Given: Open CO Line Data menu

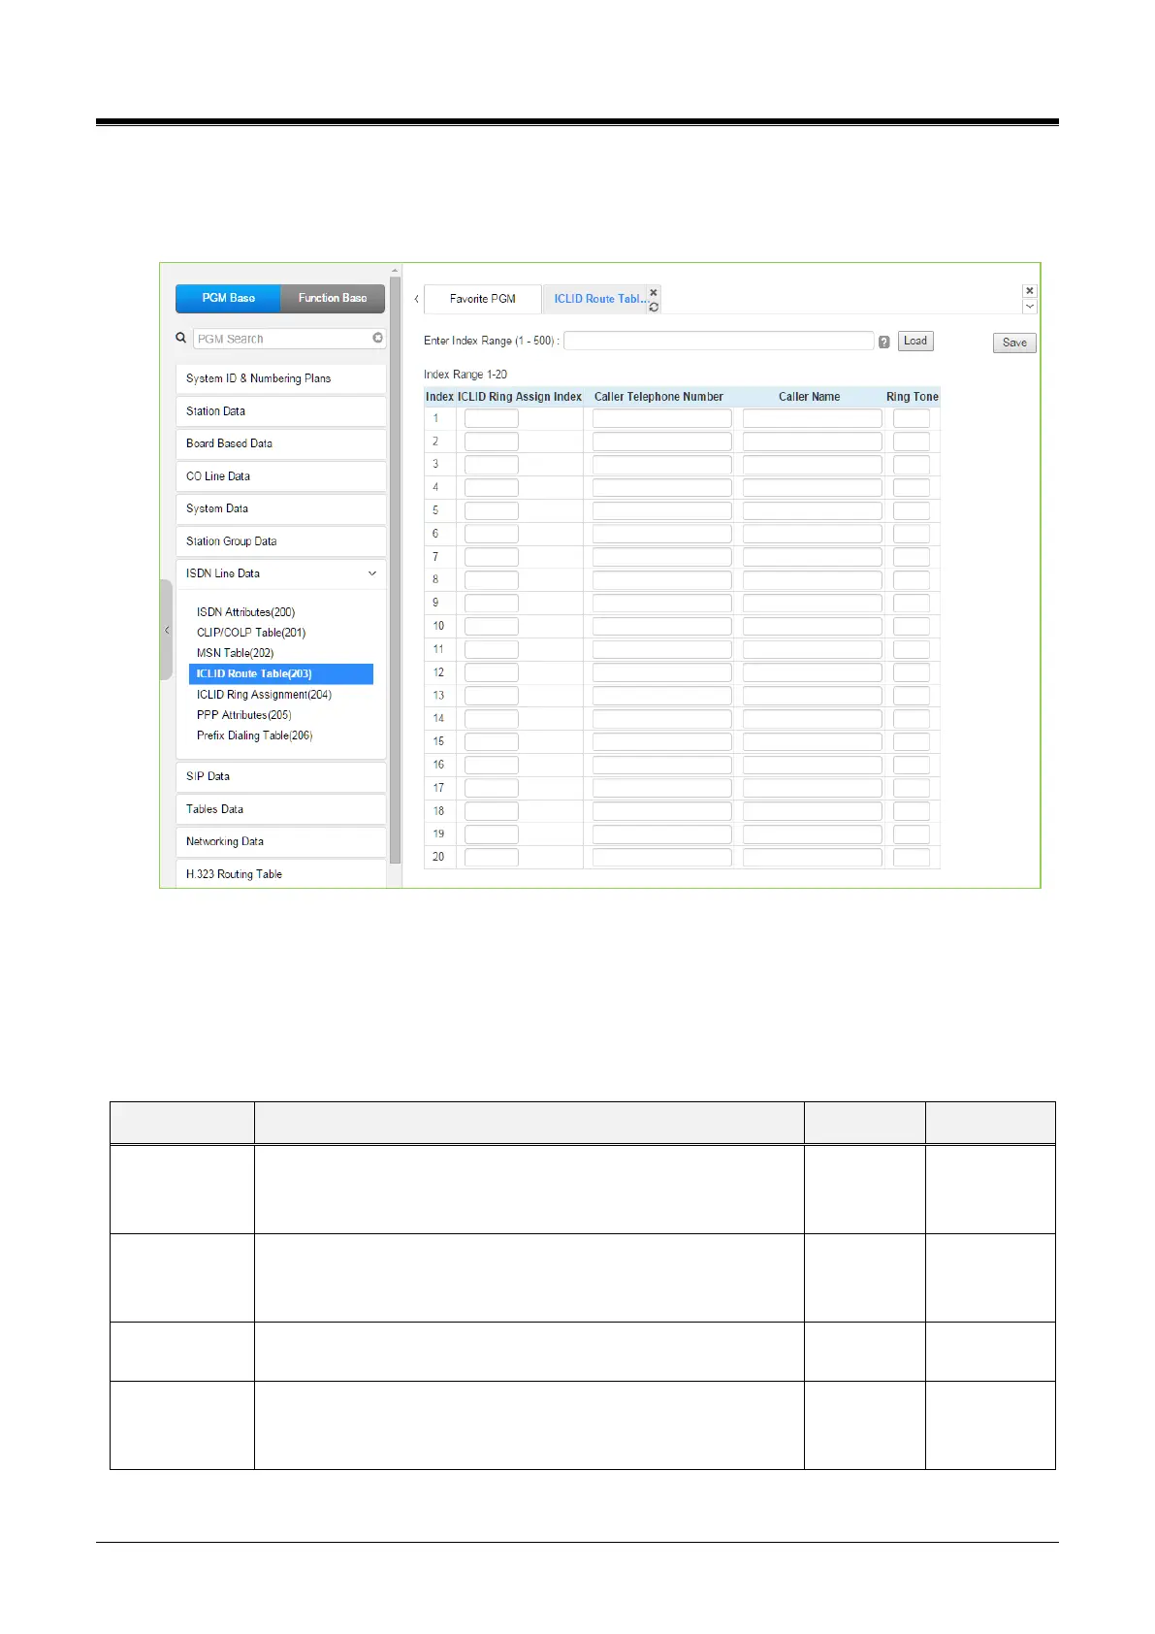Looking at the screenshot, I should pyautogui.click(x=281, y=476).
